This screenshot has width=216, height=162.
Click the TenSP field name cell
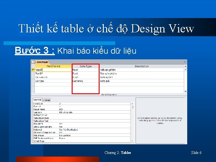53,73
